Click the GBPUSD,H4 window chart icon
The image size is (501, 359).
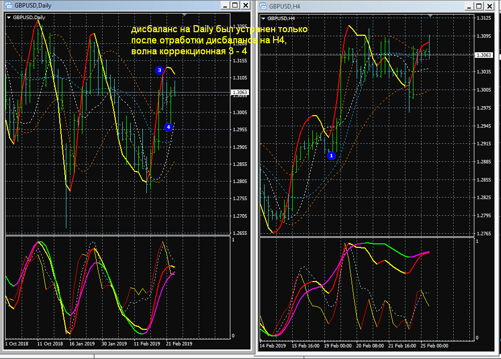263,6
